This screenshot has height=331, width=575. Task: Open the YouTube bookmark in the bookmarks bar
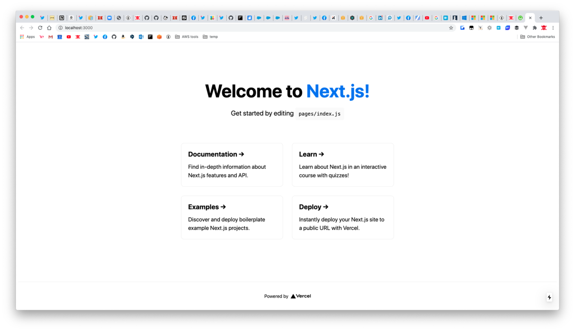click(x=69, y=36)
